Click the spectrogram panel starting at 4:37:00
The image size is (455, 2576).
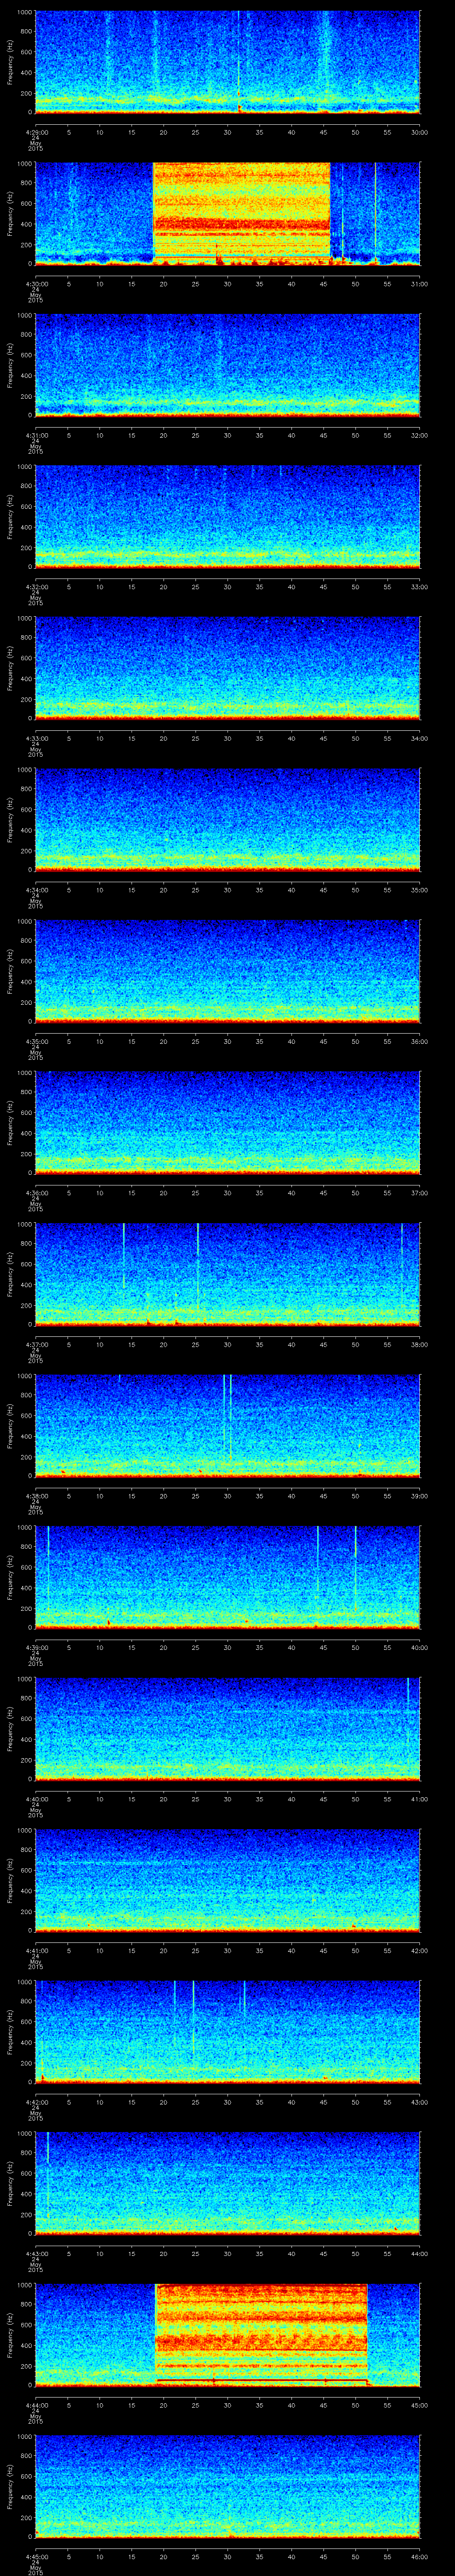pyautogui.click(x=227, y=1274)
